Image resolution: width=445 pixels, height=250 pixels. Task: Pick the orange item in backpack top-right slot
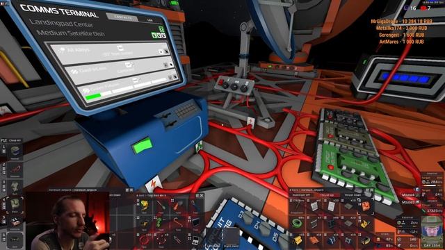[366, 206]
